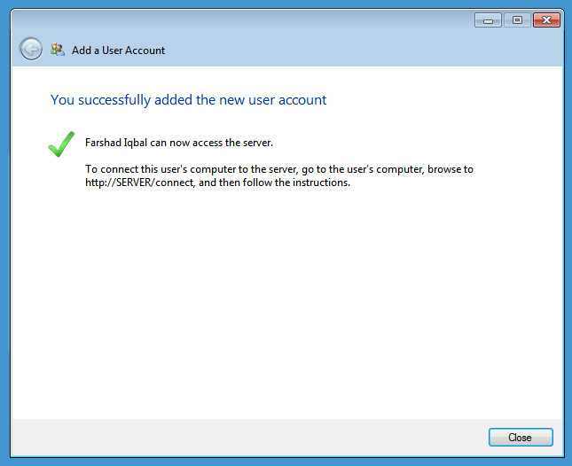Click the user accounts icon beside the title
The image size is (572, 466).
(58, 50)
